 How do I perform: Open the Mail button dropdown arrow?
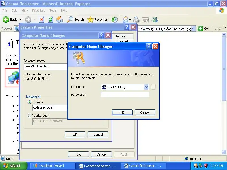click(130, 20)
